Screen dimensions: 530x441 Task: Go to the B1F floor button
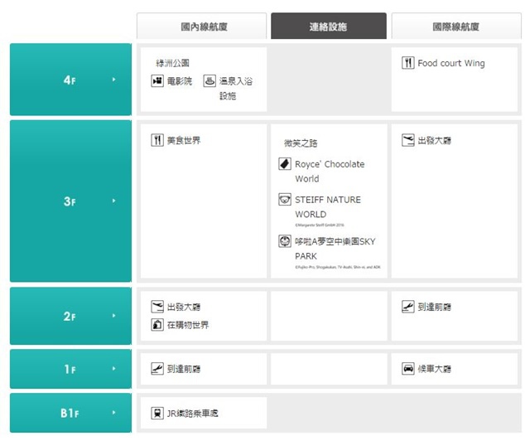point(70,413)
